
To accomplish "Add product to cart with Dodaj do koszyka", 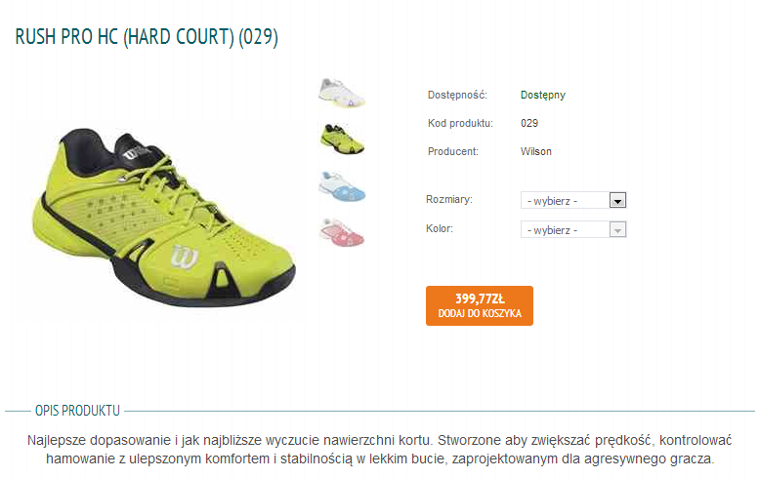I will (x=480, y=305).
